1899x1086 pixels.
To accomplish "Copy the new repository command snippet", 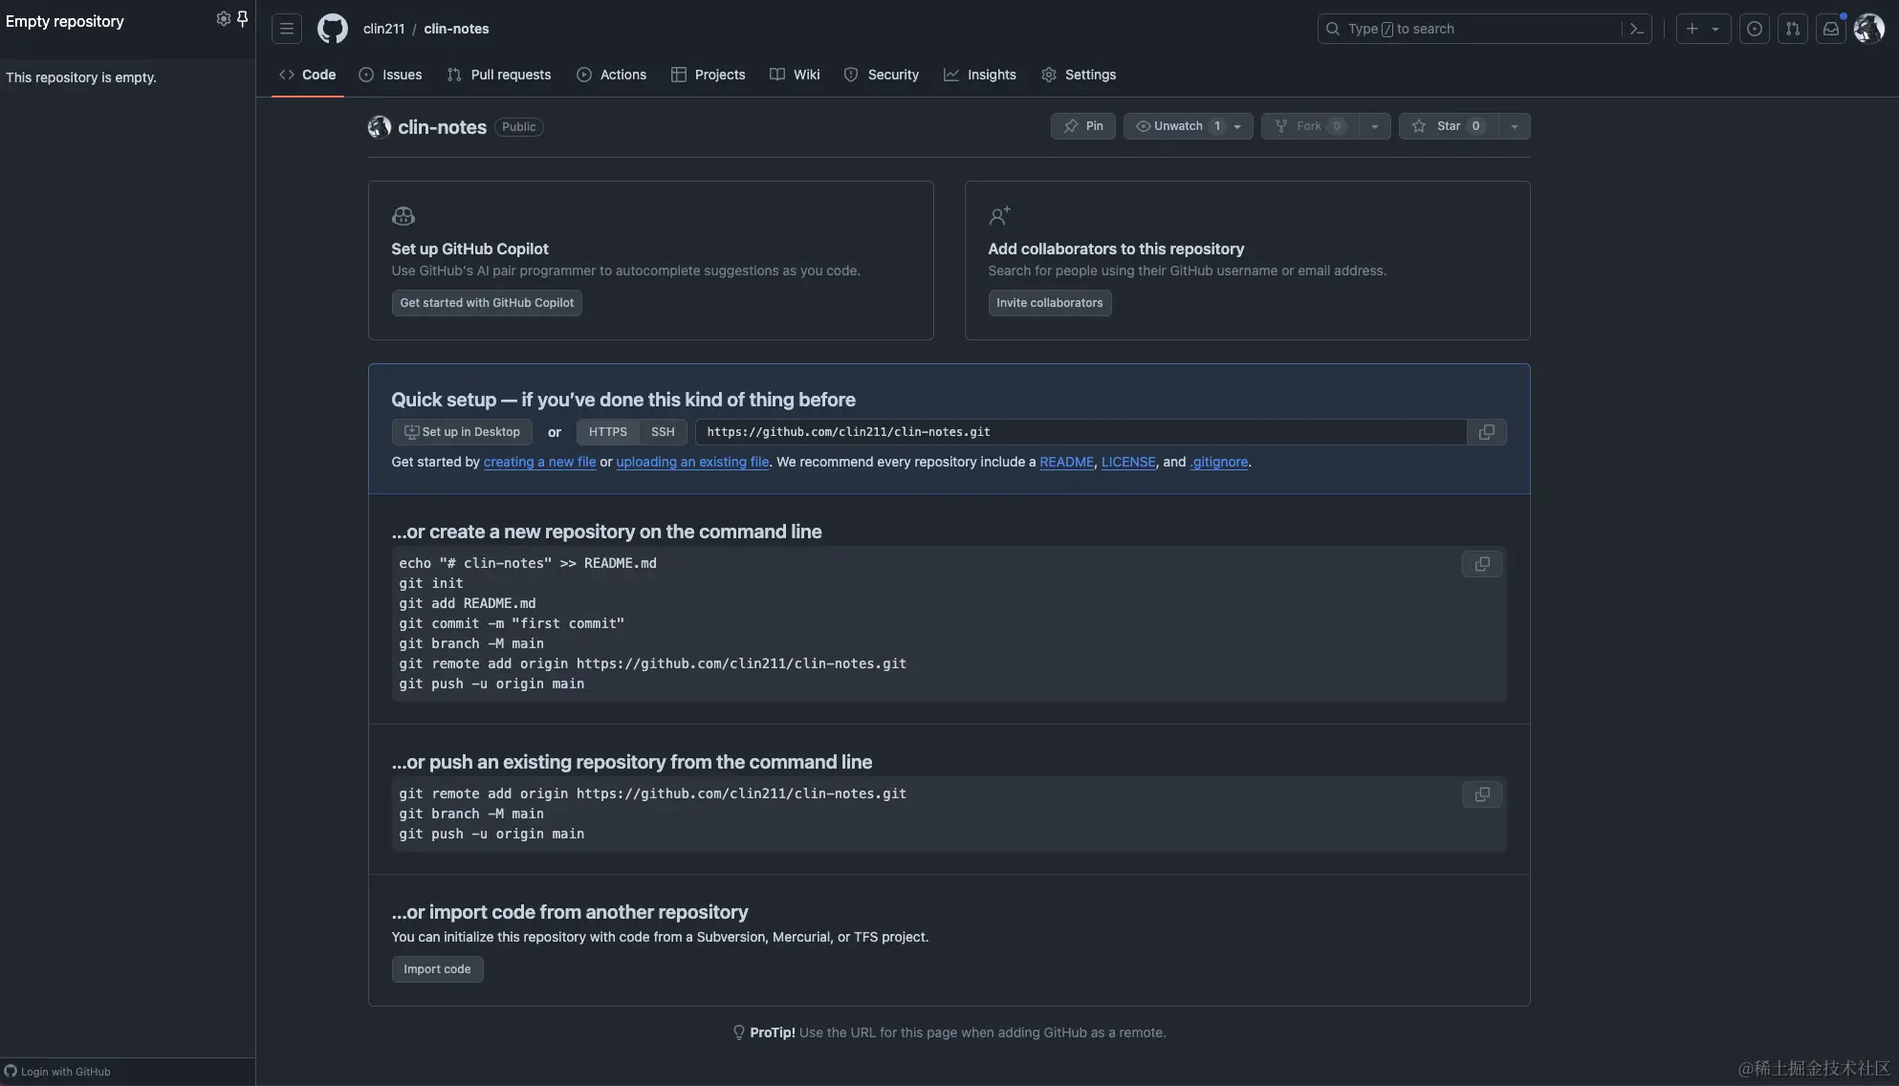I will [x=1481, y=564].
